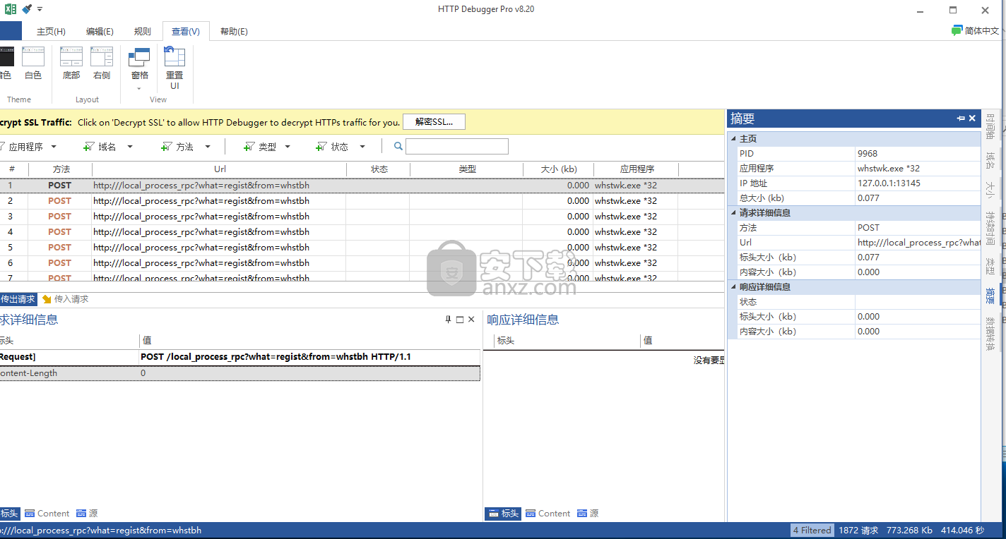Open response pane Content tab

[x=548, y=514]
